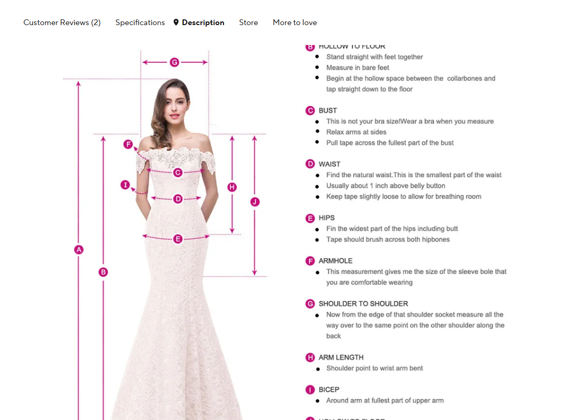Image resolution: width=572 pixels, height=420 pixels.
Task: Open the Store tab
Action: 249,22
